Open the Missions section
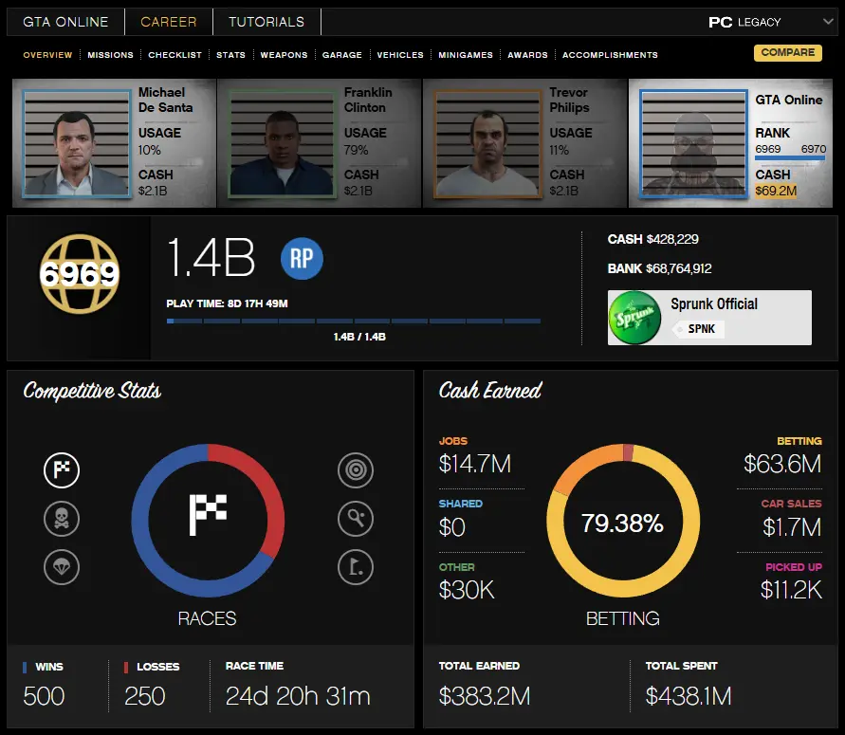The width and height of the screenshot is (845, 735). [x=110, y=55]
